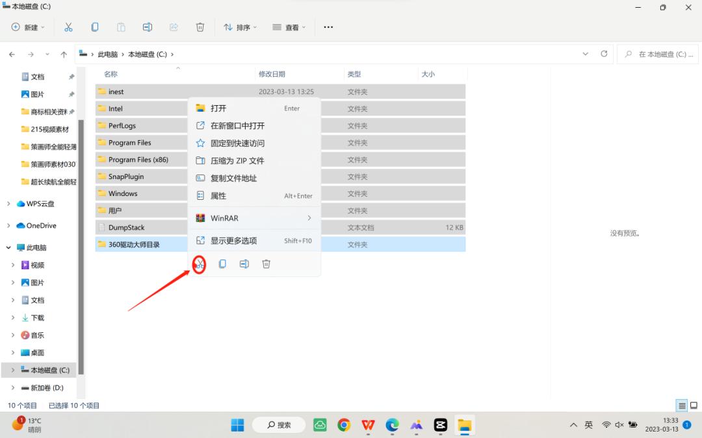
Task: Click the cut icon on the explorer toolbar
Action: 68,27
